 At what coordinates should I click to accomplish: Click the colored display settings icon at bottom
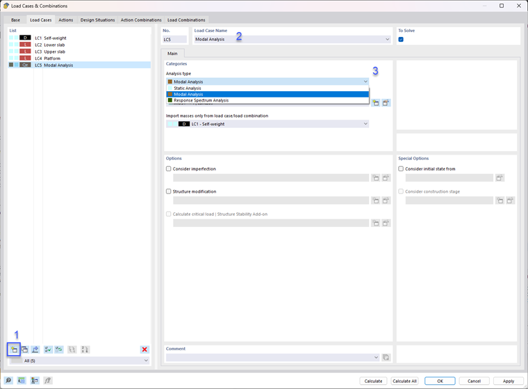pyautogui.click(x=34, y=381)
